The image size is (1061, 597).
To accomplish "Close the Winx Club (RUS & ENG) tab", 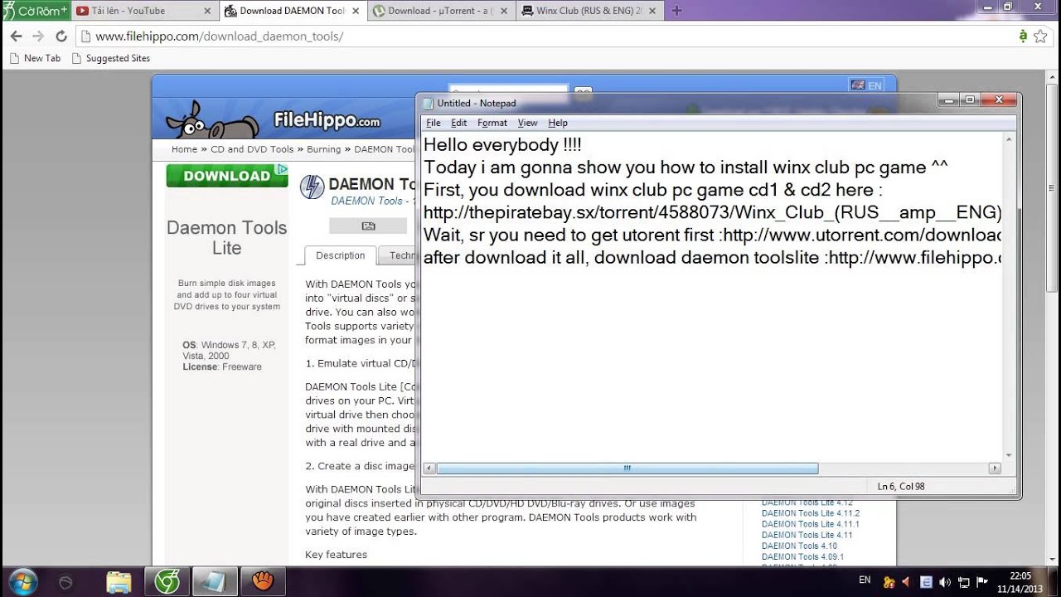I will tap(654, 11).
